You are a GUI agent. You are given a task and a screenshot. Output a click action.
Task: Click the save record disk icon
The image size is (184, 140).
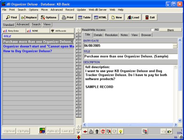click(x=145, y=131)
